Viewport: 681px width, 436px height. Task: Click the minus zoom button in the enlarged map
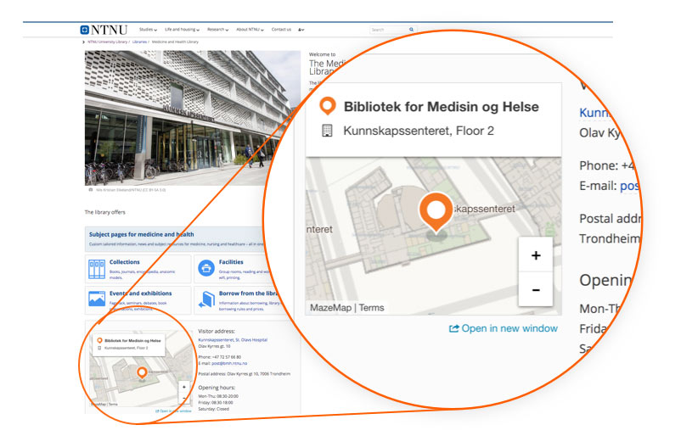coord(536,289)
